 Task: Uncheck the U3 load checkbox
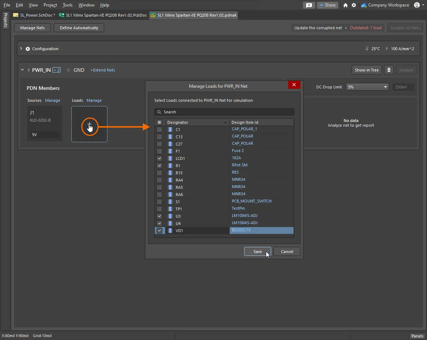pyautogui.click(x=159, y=216)
